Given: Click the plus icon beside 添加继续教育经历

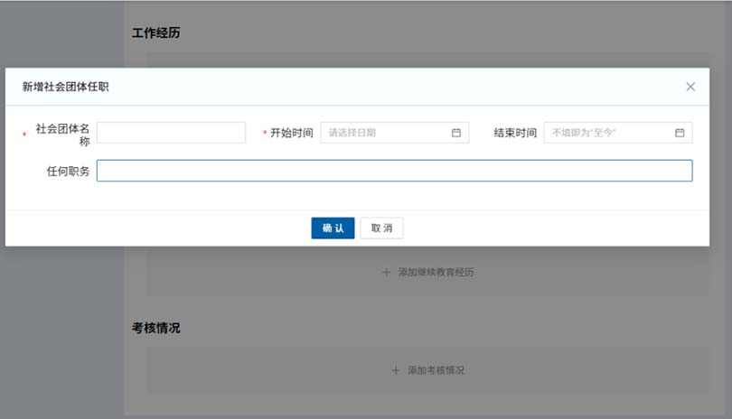Looking at the screenshot, I should pyautogui.click(x=386, y=272).
